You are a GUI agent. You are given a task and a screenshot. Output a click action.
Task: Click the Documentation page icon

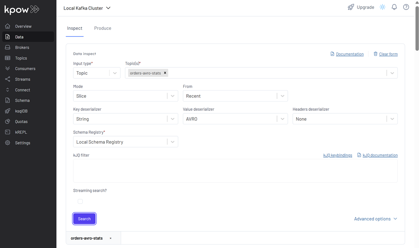click(x=332, y=54)
